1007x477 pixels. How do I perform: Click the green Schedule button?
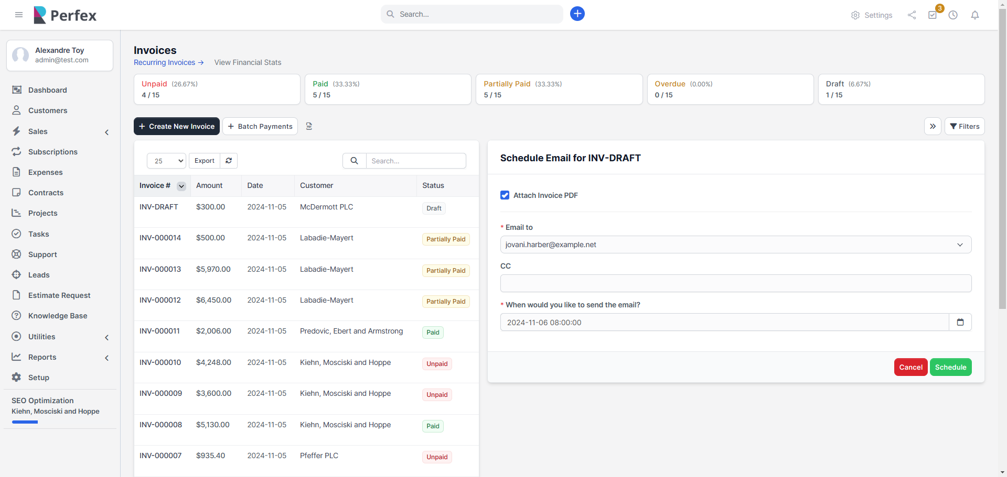950,367
